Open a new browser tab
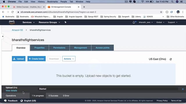The width and height of the screenshot is (186, 104). [84, 7]
